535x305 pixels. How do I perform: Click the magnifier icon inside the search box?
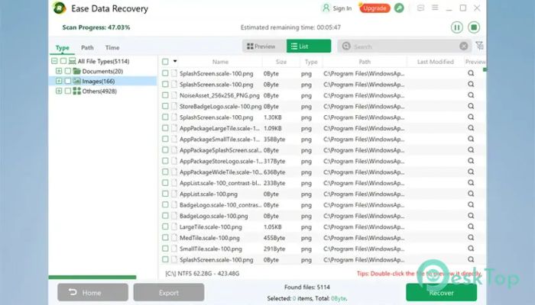346,46
